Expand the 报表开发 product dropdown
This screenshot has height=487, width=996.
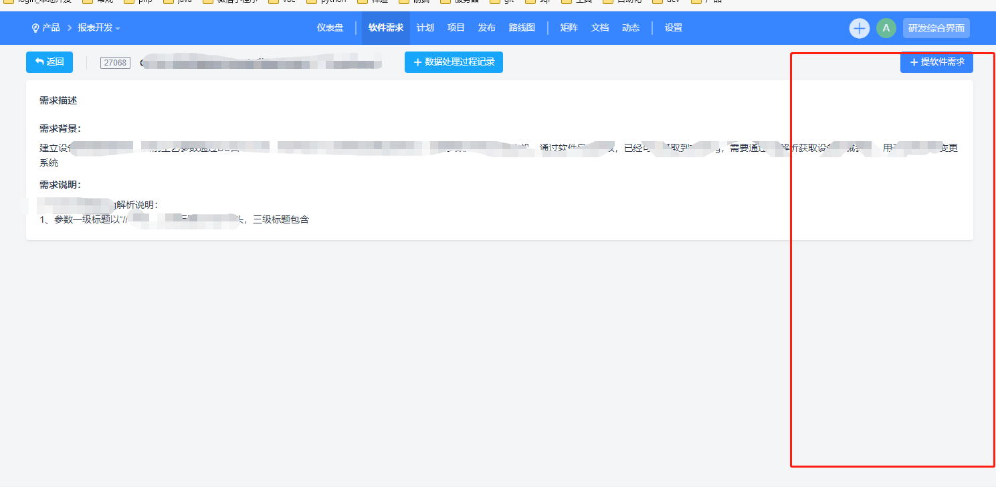point(99,28)
